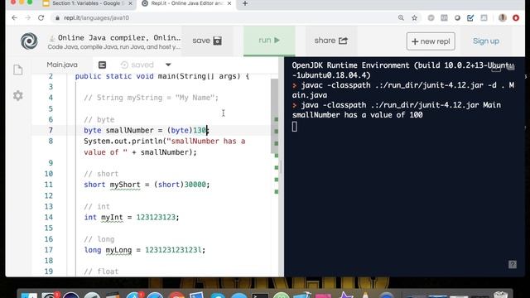Open the Sign up link
Image resolution: width=530 pixels, height=298 pixels.
point(486,41)
